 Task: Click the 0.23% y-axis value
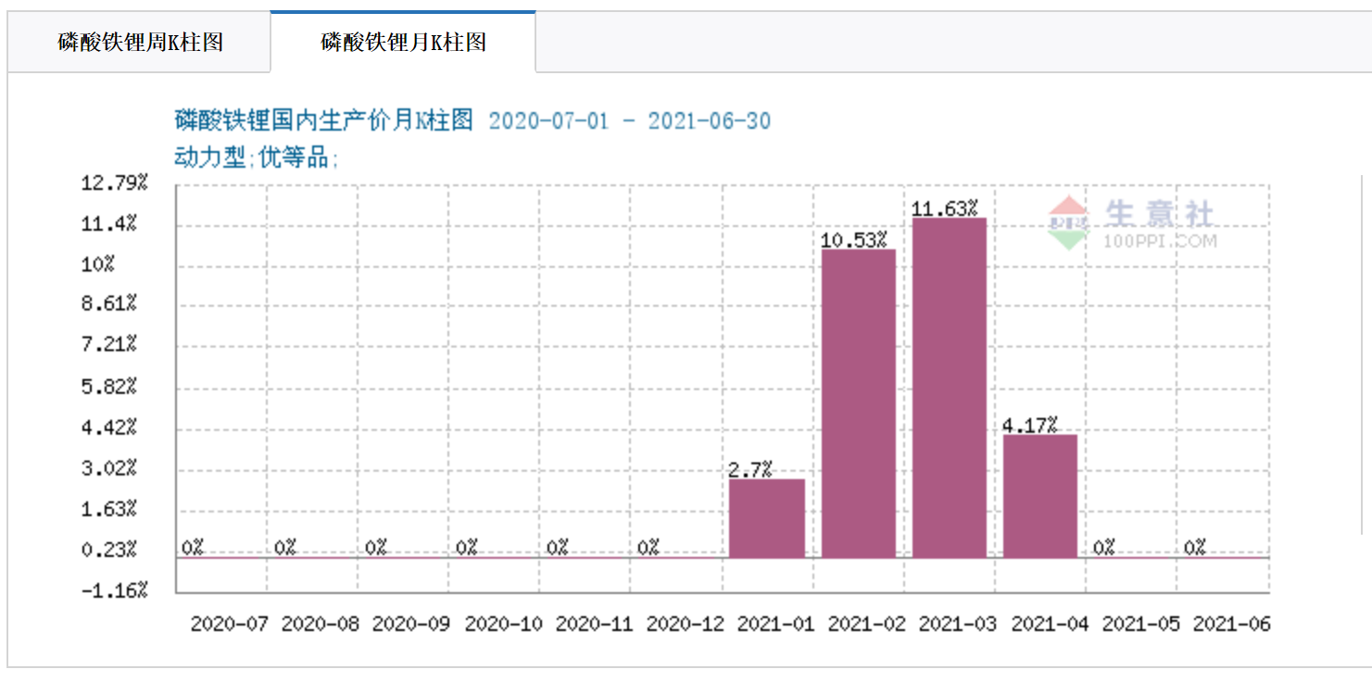[x=109, y=549]
